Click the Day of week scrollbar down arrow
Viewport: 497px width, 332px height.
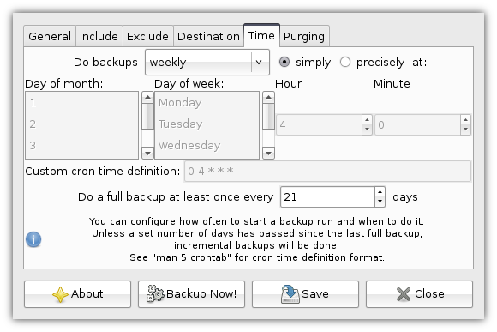point(268,154)
